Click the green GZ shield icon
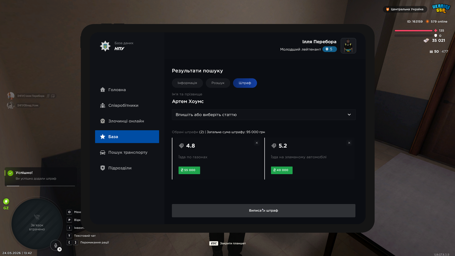Screen dimensions: 455x256 pyautogui.click(x=6, y=201)
